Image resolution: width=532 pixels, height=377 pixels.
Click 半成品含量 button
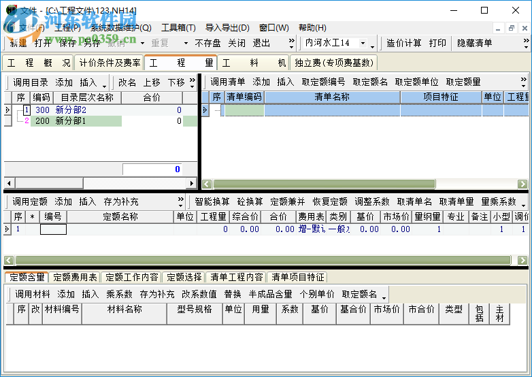tap(270, 294)
